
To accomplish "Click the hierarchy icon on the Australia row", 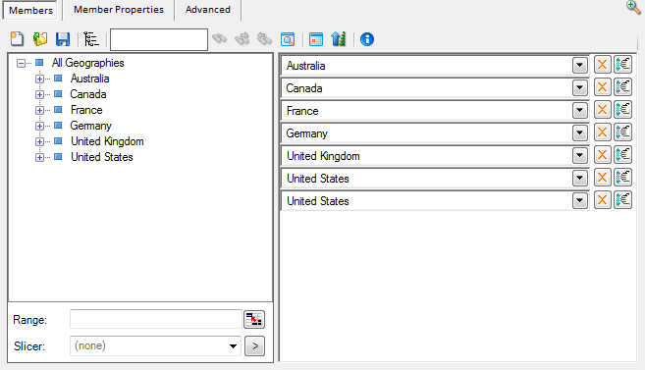I will pos(622,65).
